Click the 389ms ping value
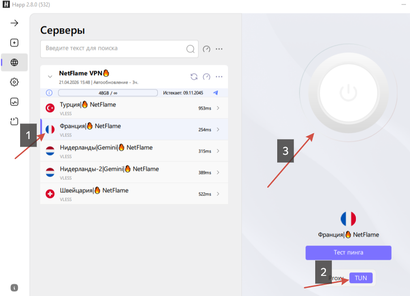Screen dimensions: 410x296 204,173
